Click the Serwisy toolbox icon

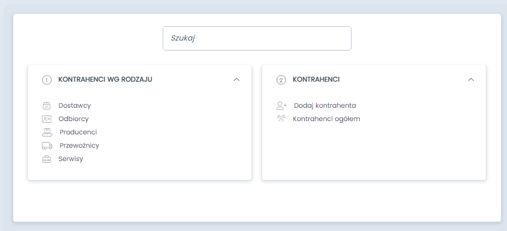coord(47,159)
